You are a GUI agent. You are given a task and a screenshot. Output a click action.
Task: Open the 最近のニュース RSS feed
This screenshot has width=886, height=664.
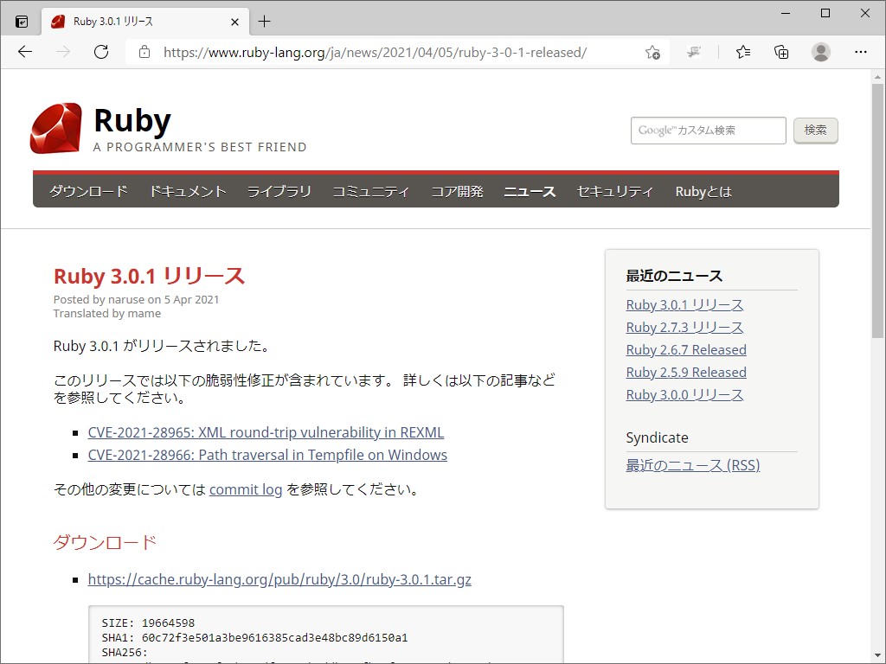692,464
